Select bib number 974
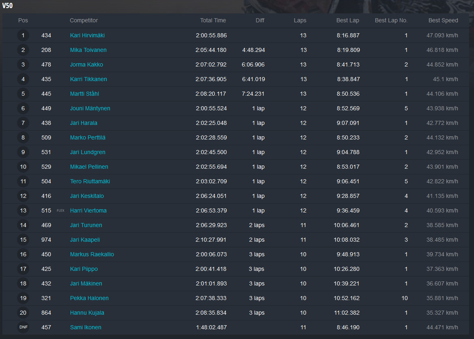 coord(46,240)
